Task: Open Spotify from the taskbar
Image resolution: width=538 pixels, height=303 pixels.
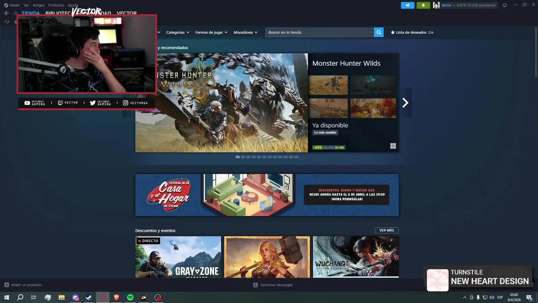Action: tap(130, 298)
